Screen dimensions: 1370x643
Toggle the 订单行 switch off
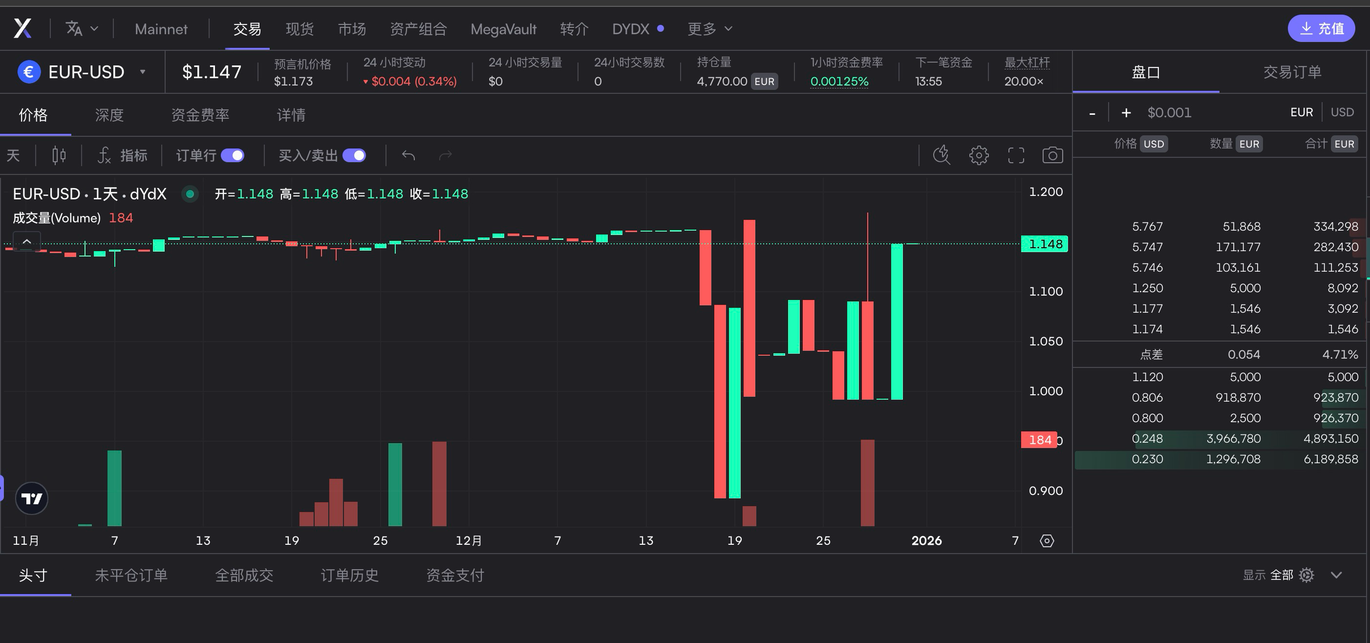(233, 155)
